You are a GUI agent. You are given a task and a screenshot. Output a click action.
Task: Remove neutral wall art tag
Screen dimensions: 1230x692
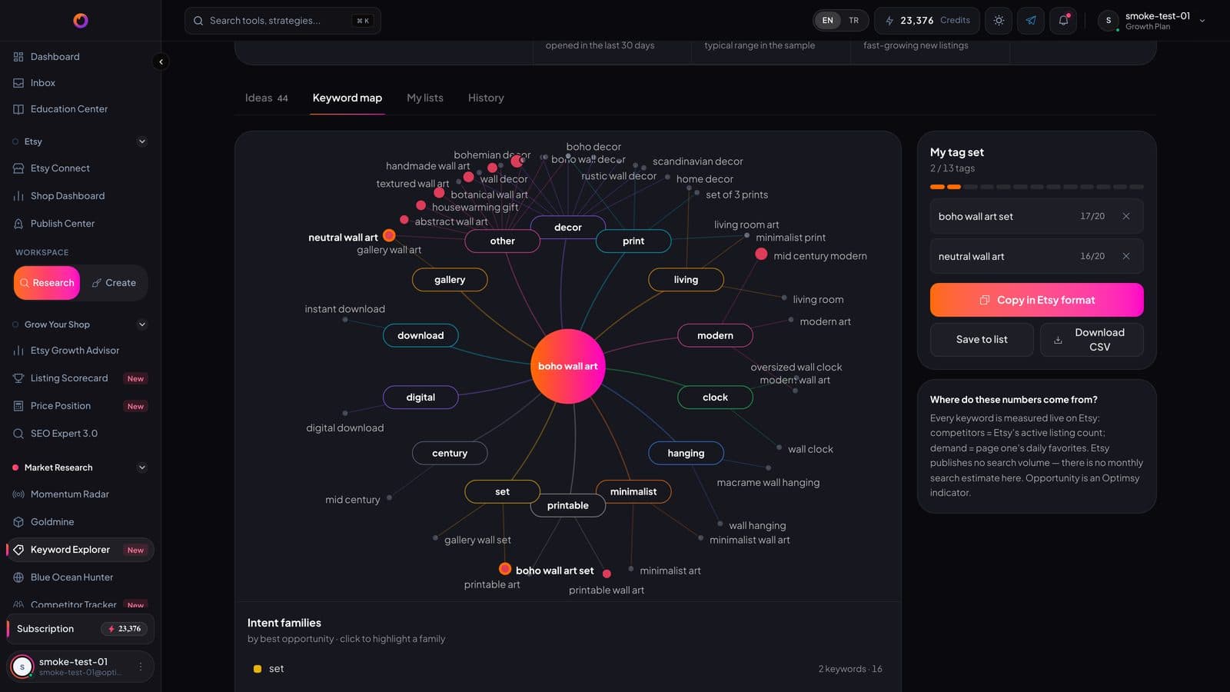pos(1126,256)
